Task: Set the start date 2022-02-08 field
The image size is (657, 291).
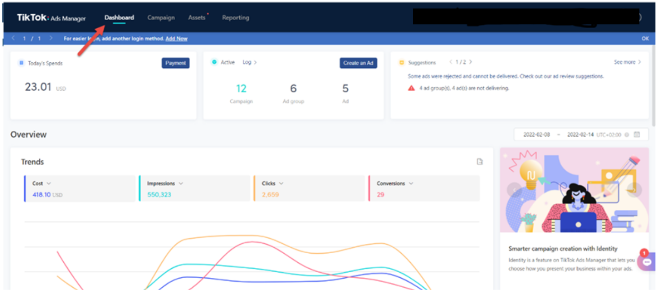Action: click(x=537, y=135)
